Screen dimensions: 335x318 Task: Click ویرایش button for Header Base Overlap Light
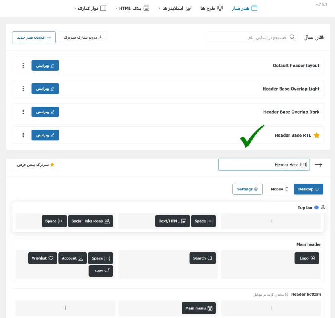point(45,89)
